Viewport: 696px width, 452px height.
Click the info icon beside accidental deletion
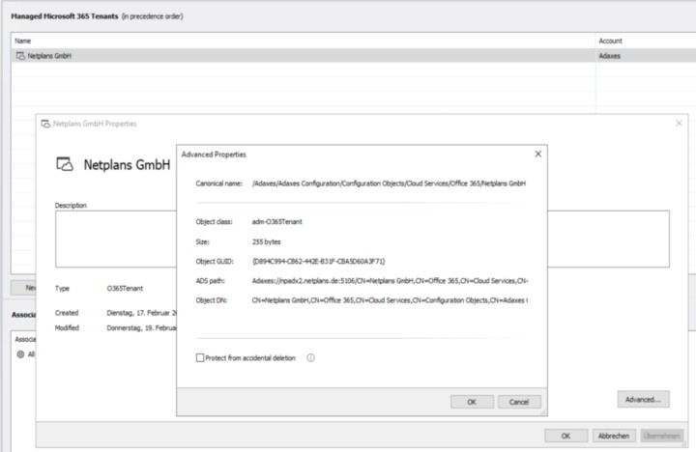[x=310, y=357]
